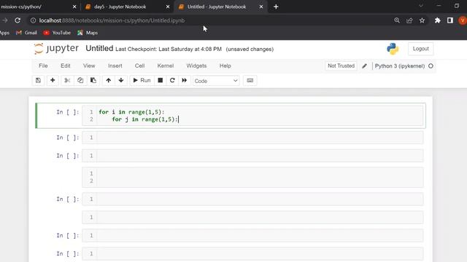Screen dimensions: 467x262
Task: Click the pencil edit mode icon
Action: pyautogui.click(x=365, y=66)
